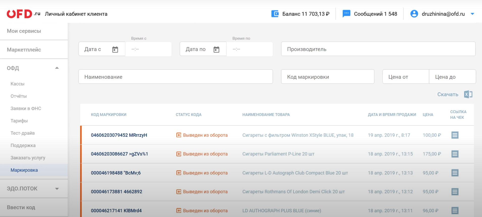Click the user avatar icon
Image resolution: width=482 pixels, height=217 pixels.
[x=414, y=14]
